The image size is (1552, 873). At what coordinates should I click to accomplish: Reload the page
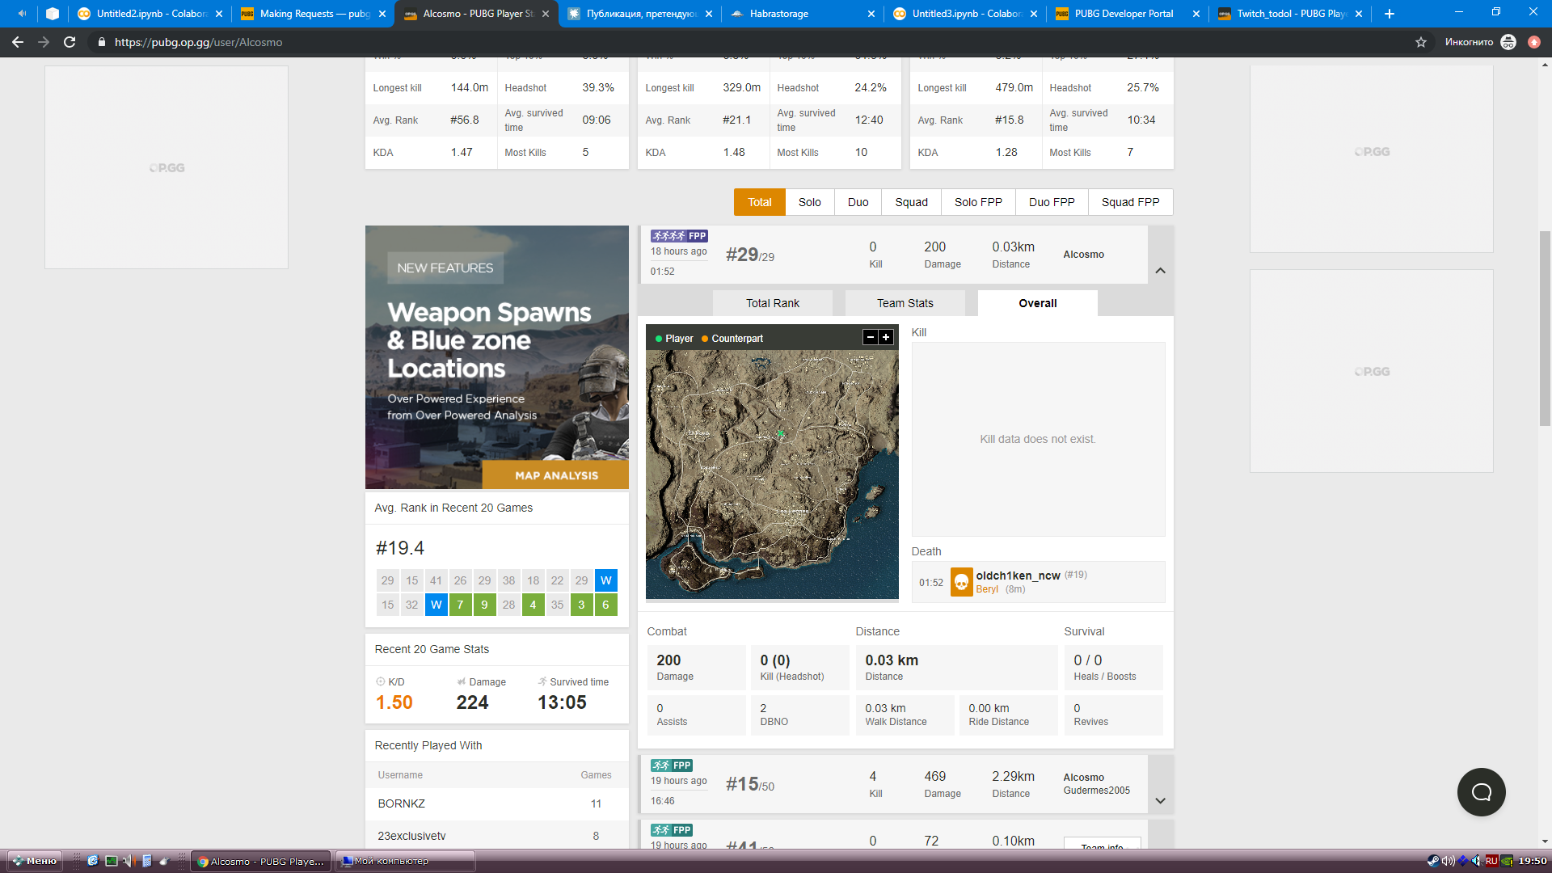click(70, 42)
